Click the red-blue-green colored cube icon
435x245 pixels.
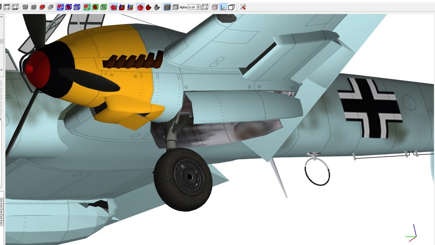pos(130,7)
